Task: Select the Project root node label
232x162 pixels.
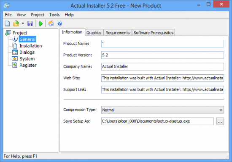Action: pos(20,33)
